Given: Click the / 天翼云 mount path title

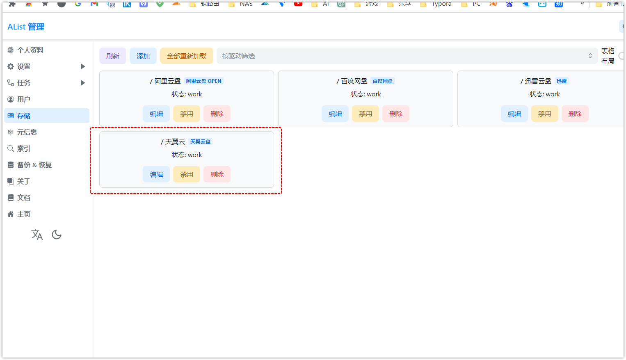Looking at the screenshot, I should [x=173, y=142].
